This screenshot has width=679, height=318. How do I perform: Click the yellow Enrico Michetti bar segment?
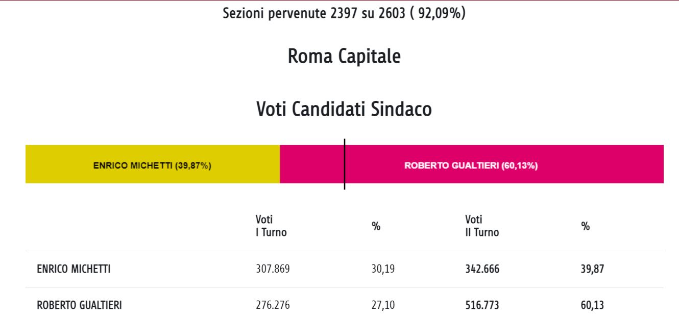pos(152,165)
